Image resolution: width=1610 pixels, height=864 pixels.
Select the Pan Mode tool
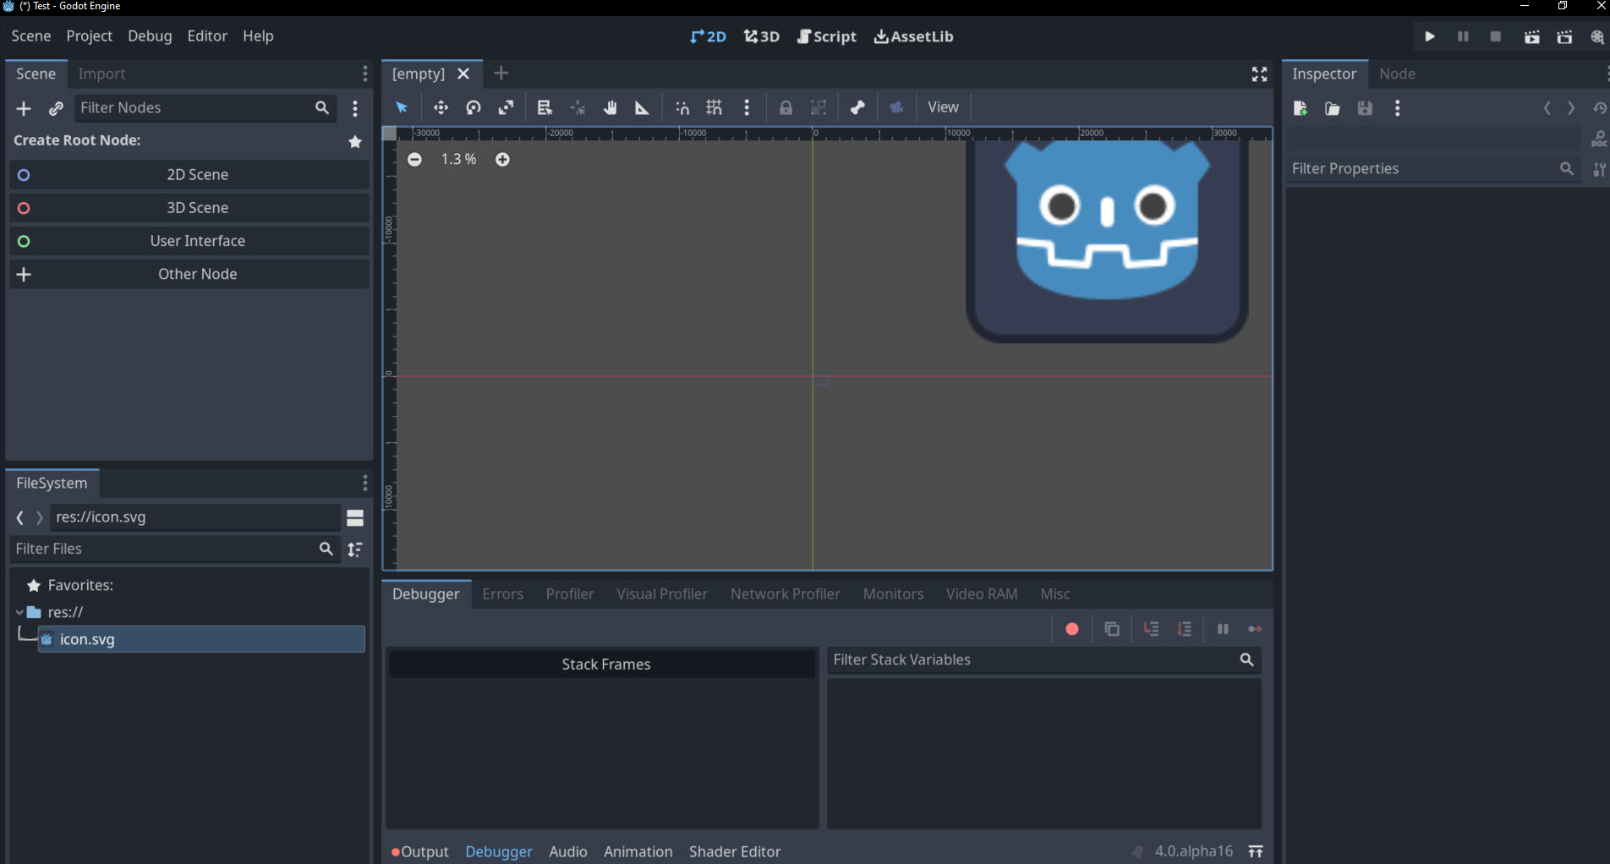[611, 107]
